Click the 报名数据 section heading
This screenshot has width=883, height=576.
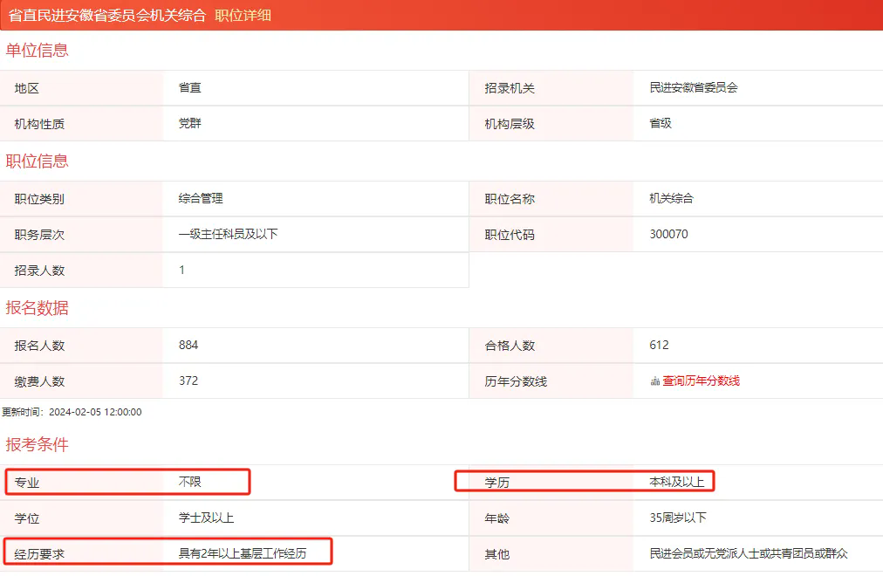38,308
